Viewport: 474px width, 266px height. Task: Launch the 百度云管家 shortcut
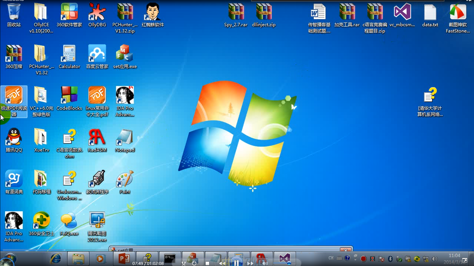97,57
